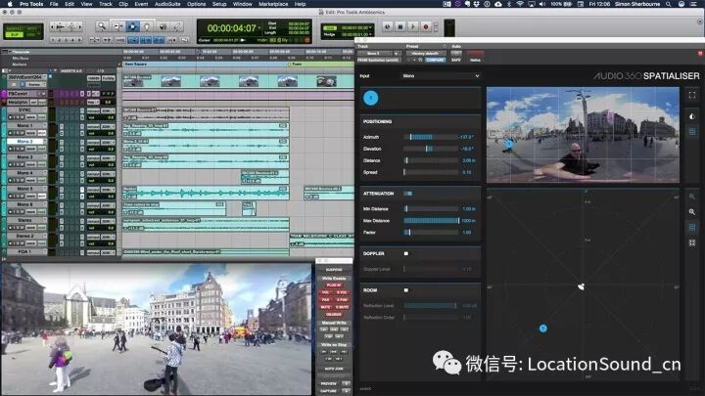Open the Track menu

[106, 4]
